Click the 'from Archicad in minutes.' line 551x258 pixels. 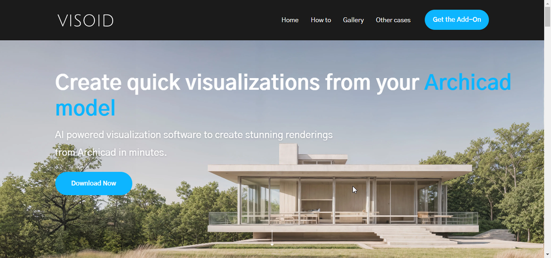(111, 152)
